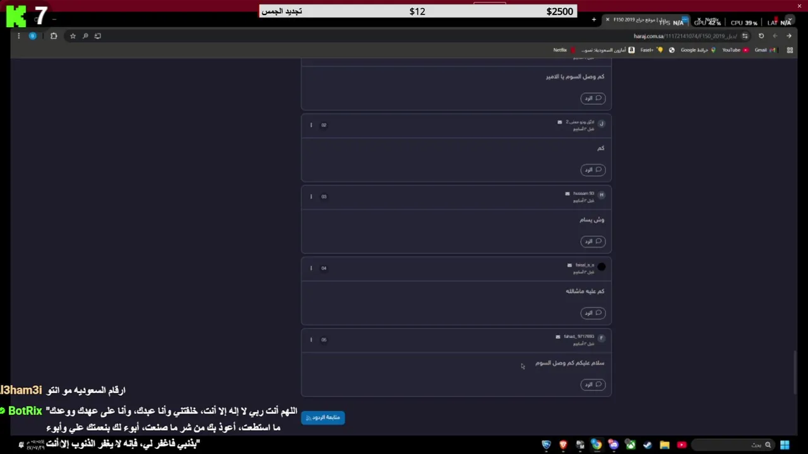Open the Fasel+ bookmark

click(651, 50)
